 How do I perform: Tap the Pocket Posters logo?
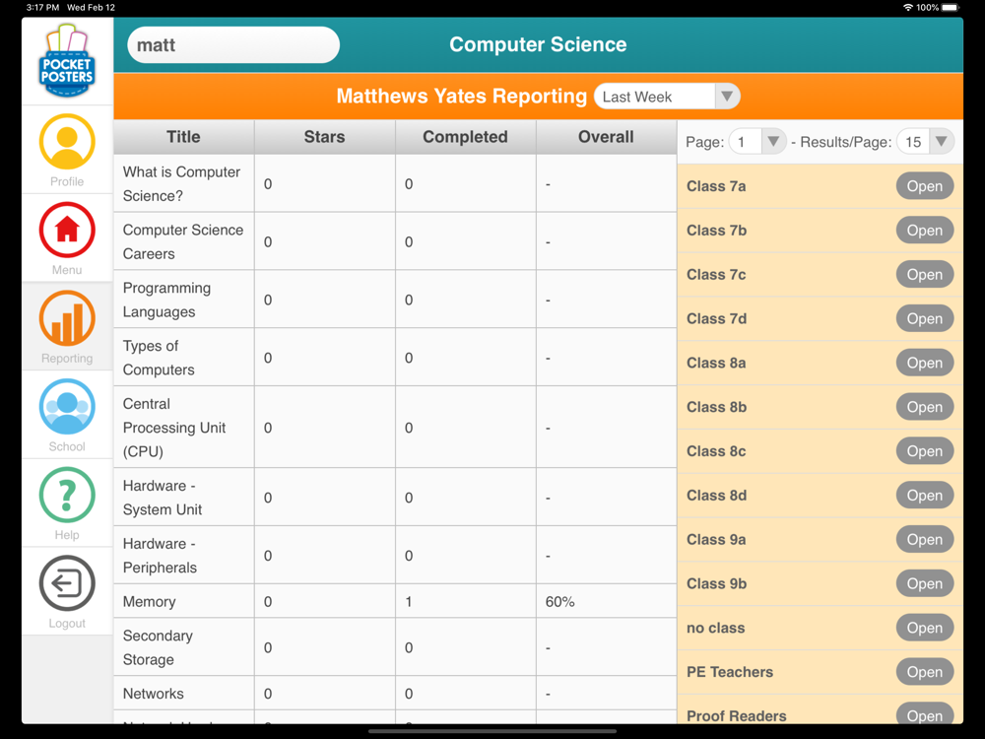pos(67,60)
